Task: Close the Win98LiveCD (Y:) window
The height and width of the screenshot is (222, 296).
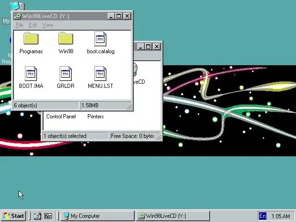Action: (x=127, y=16)
